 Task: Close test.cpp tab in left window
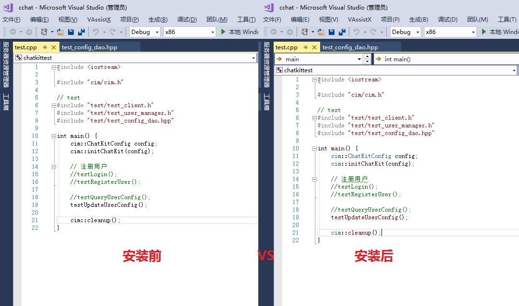54,47
